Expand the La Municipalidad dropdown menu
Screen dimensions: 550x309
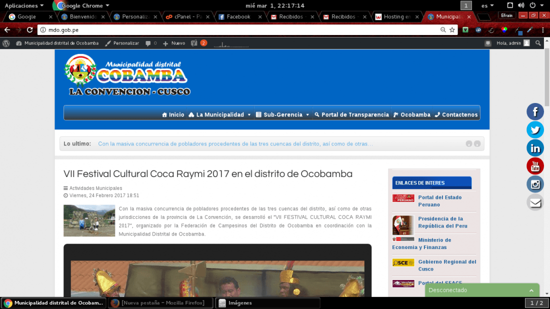tap(220, 114)
